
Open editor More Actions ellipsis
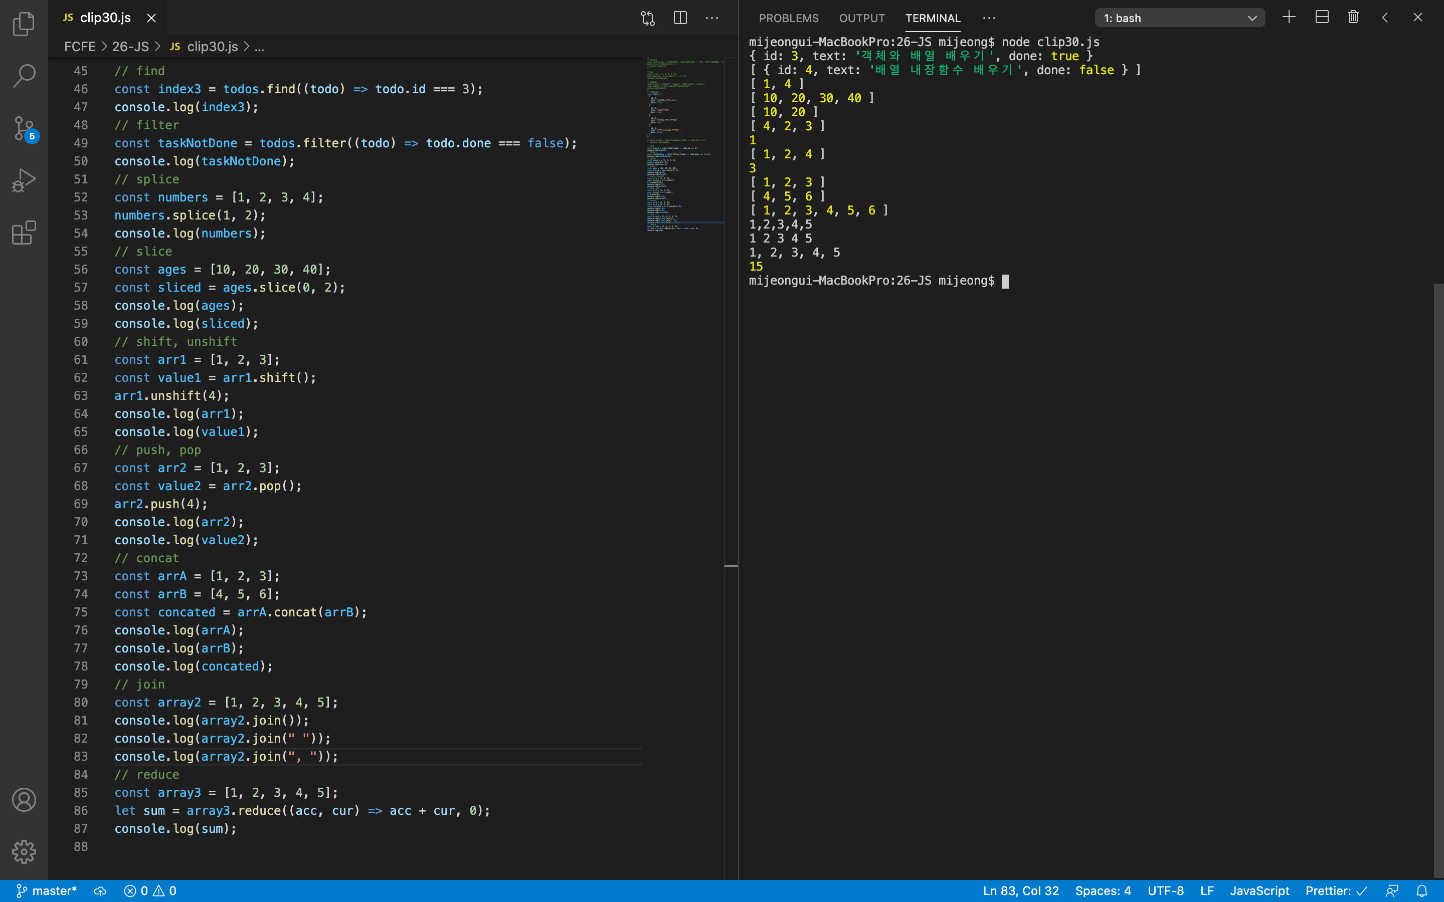[712, 18]
